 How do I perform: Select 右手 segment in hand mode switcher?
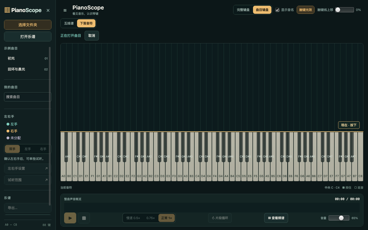(43, 149)
